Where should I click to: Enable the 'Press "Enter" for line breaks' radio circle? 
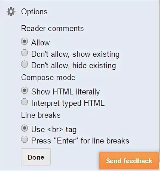coord(24,139)
